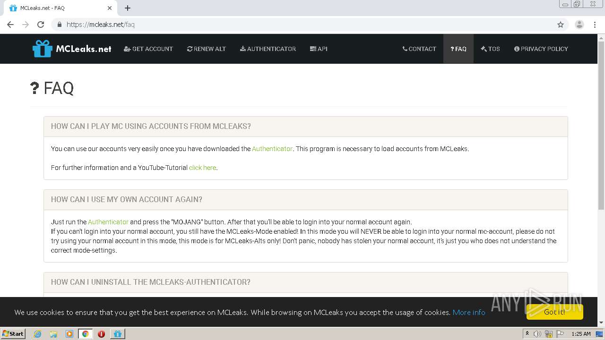Open the CONTACT page
Image resolution: width=605 pixels, height=340 pixels.
(419, 49)
